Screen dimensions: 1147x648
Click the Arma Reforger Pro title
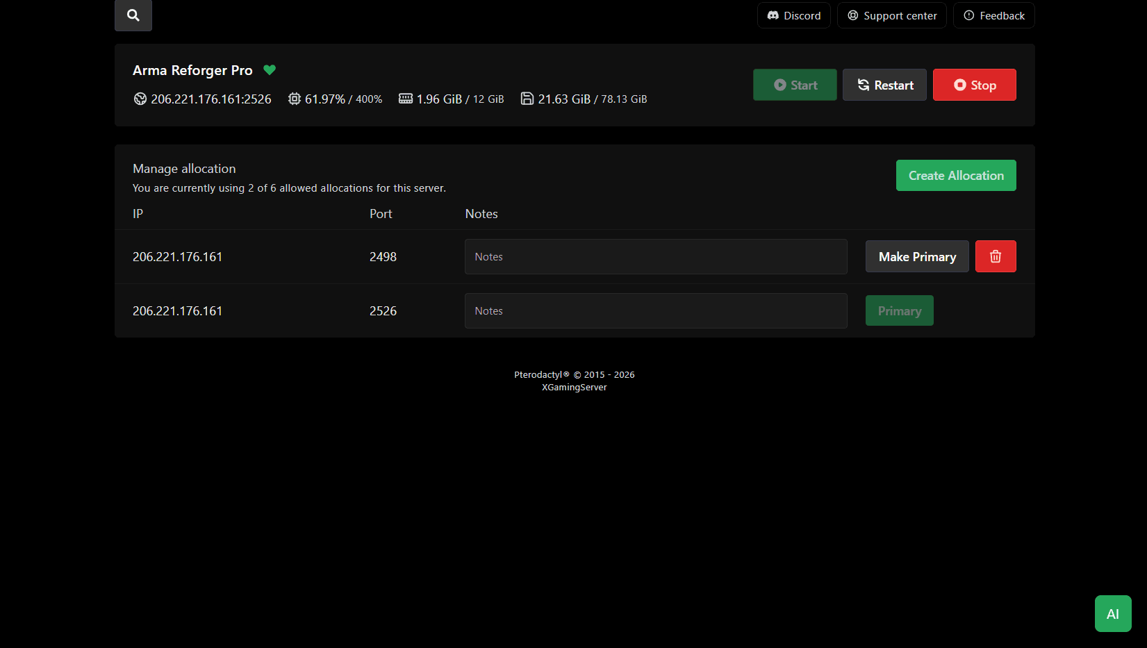pyautogui.click(x=192, y=70)
